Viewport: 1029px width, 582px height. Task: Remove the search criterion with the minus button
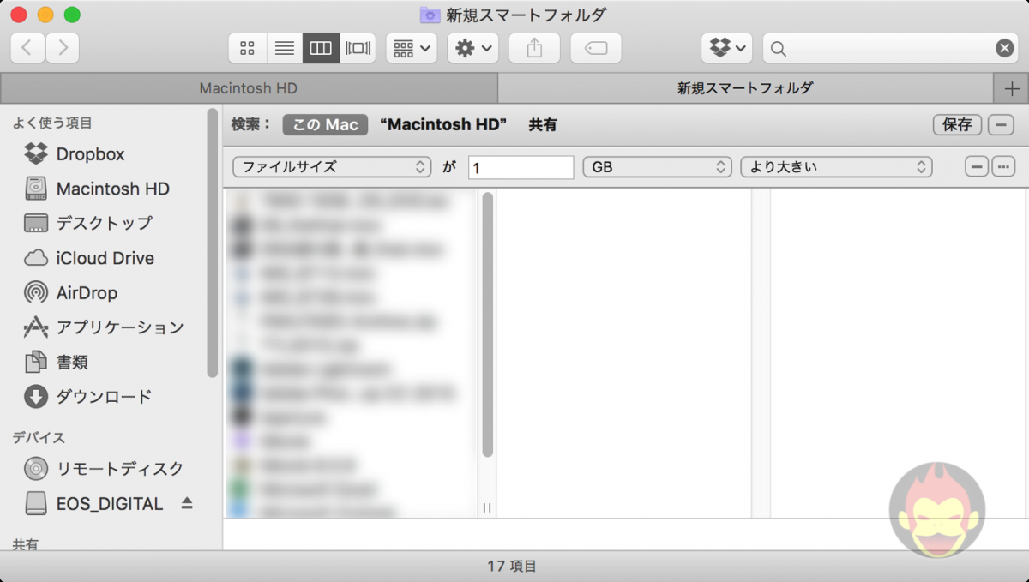tap(977, 166)
